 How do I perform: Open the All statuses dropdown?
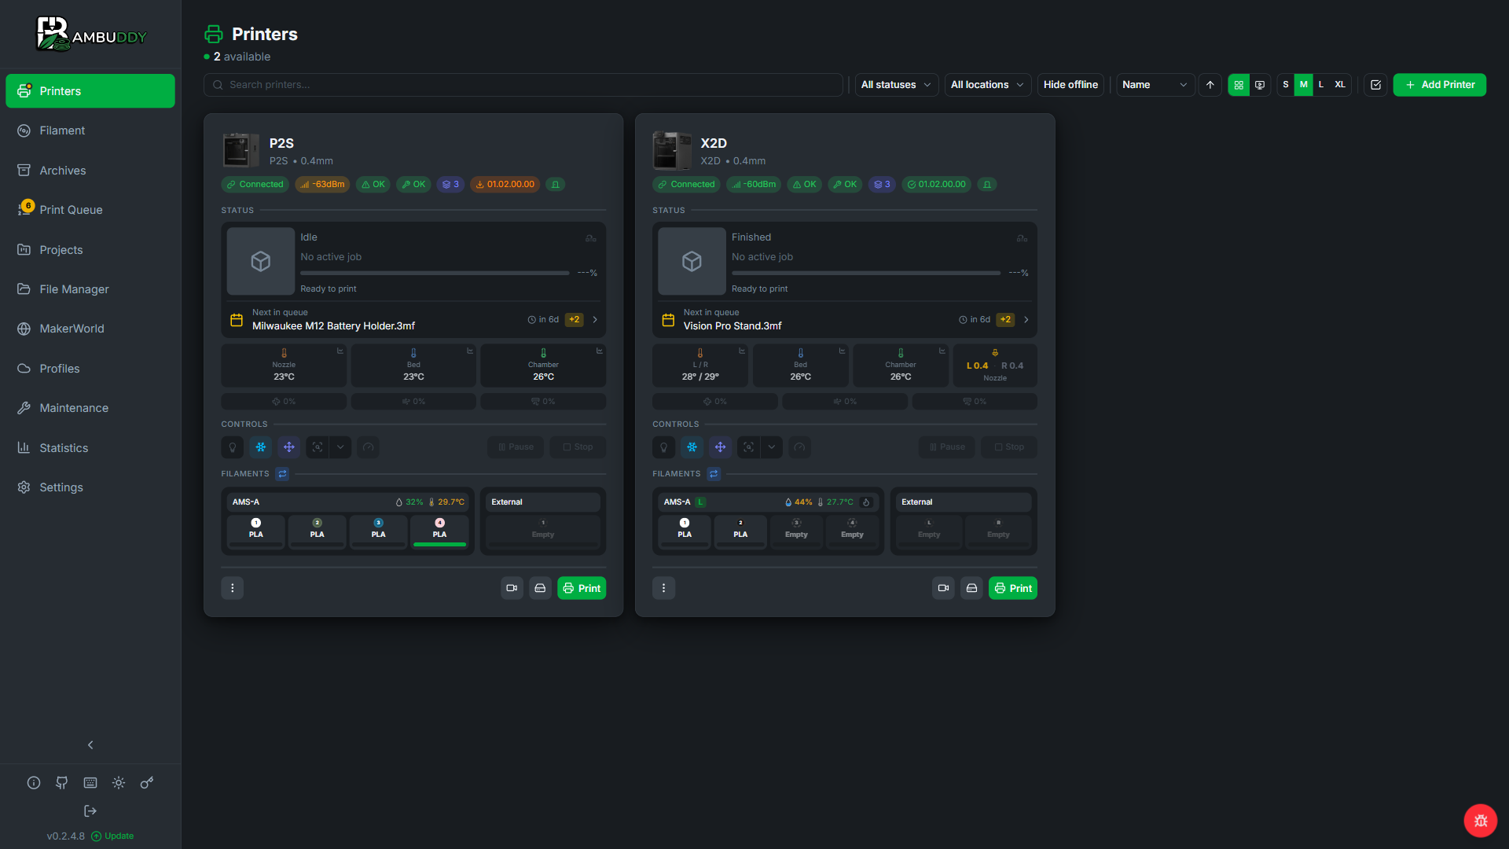[x=897, y=85]
